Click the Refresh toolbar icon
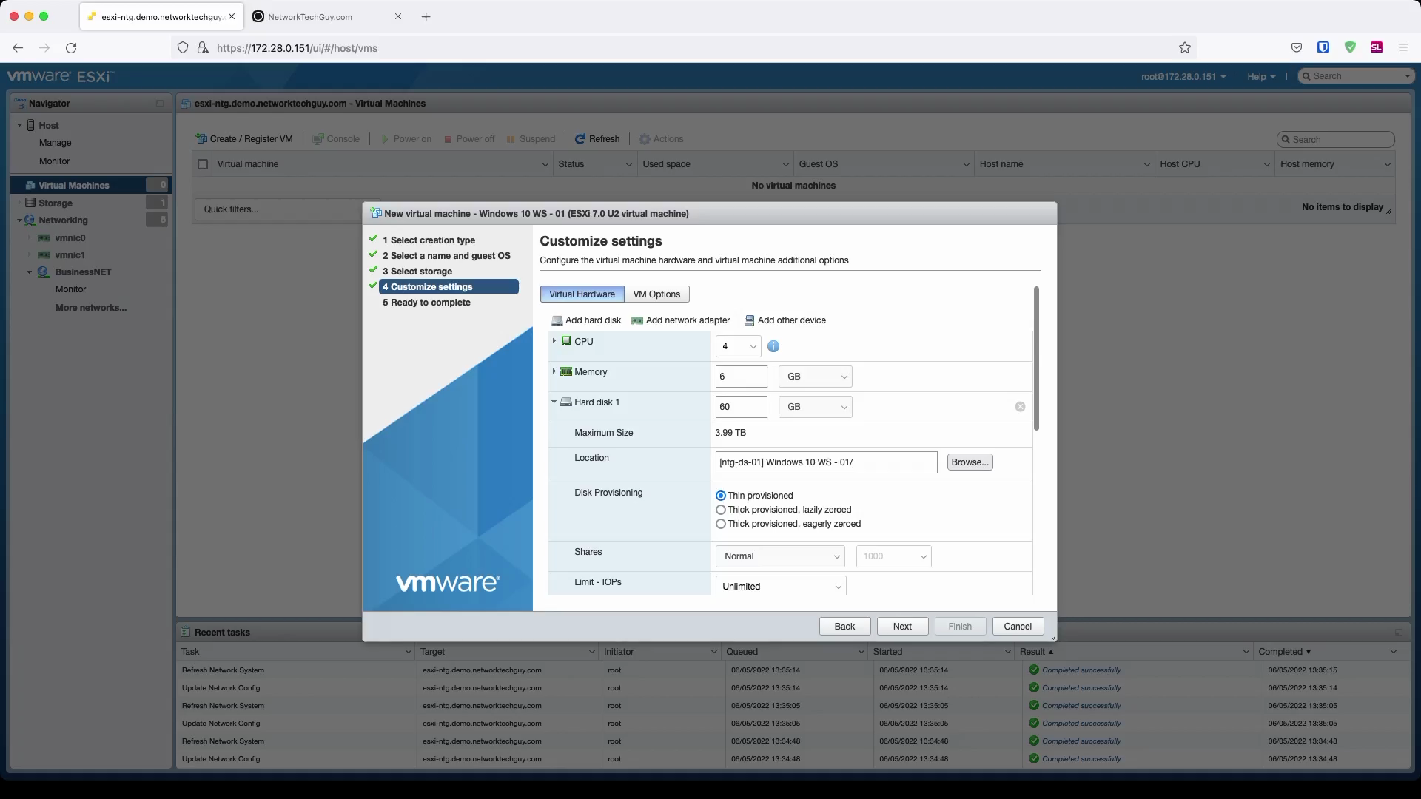Viewport: 1421px width, 799px height. 580,139
